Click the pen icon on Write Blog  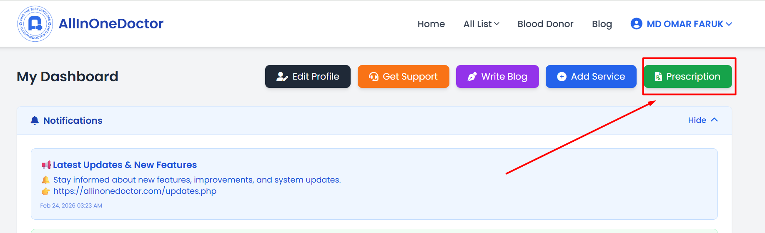pos(472,77)
